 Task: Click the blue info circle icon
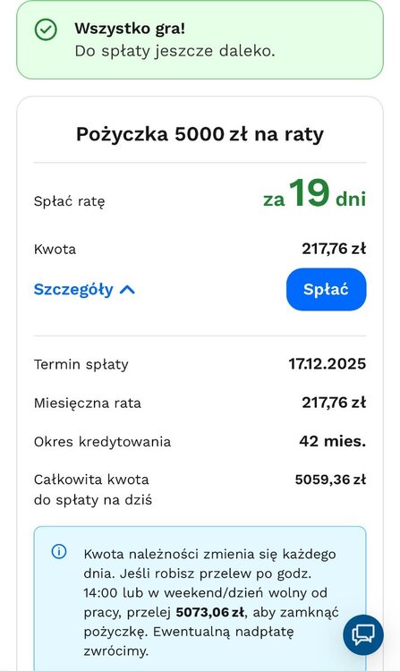point(59,551)
